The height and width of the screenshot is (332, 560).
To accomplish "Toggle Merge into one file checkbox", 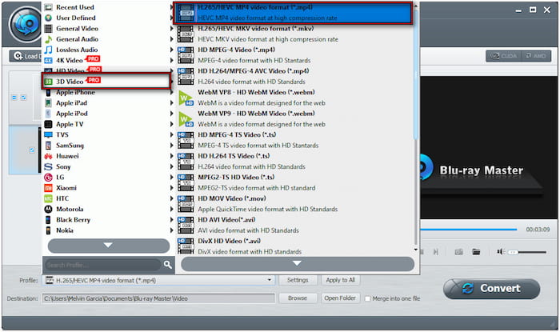I will pos(367,298).
